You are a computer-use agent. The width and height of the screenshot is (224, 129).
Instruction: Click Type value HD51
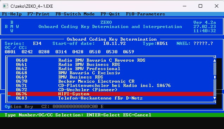[x=162, y=43]
